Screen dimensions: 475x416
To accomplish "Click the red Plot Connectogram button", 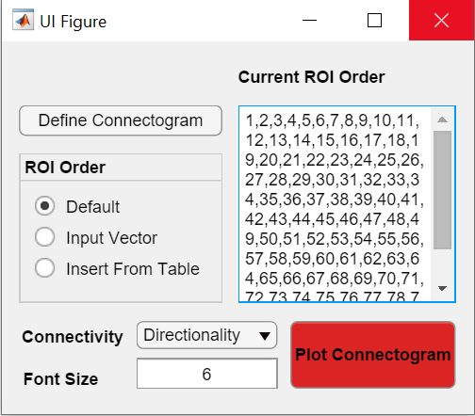I will click(x=373, y=355).
